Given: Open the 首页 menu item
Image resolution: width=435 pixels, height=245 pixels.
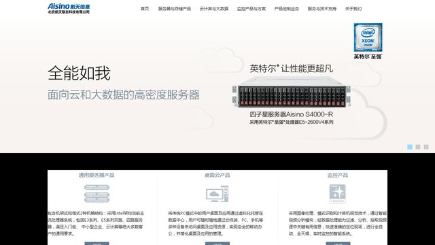Looking at the screenshot, I should pyautogui.click(x=145, y=9).
